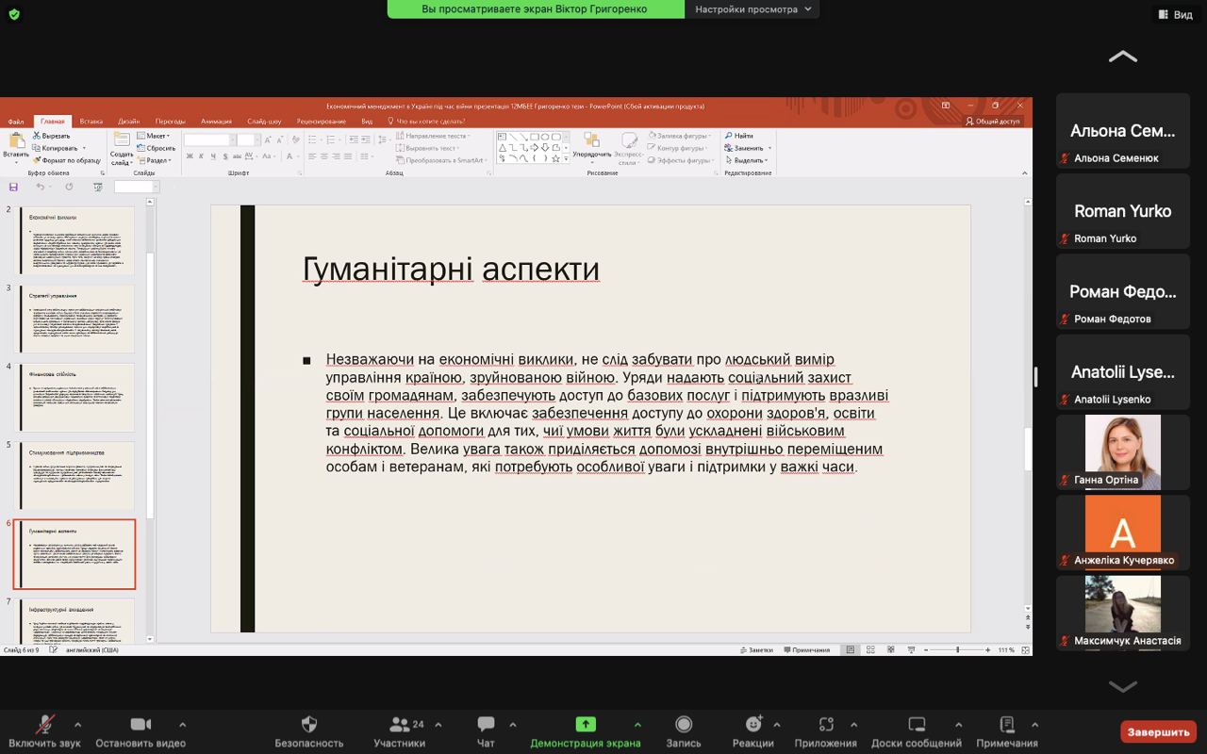Open the Arrange (Упорядочить) icon
Viewport: 1207px width, 754px height.
pyautogui.click(x=591, y=140)
